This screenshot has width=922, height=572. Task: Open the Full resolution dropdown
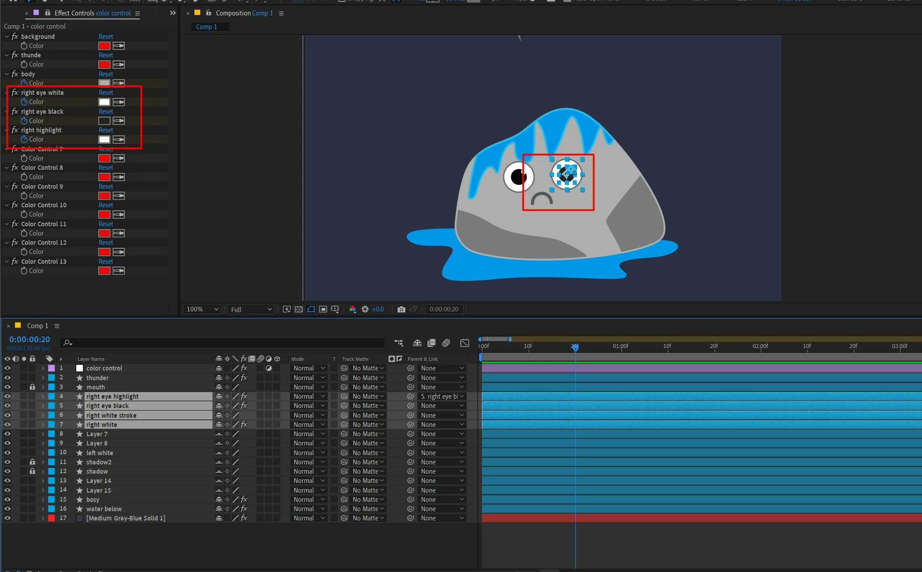click(x=251, y=309)
